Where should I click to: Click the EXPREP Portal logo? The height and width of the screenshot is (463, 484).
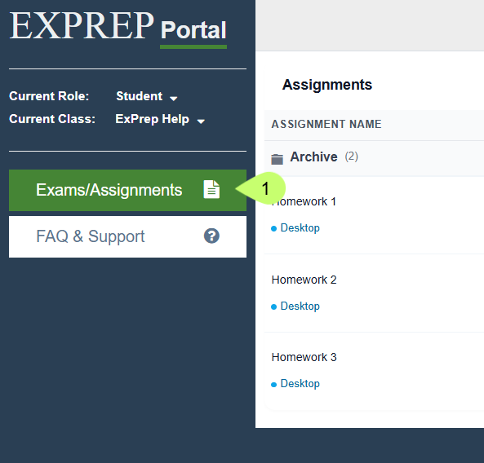point(118,29)
